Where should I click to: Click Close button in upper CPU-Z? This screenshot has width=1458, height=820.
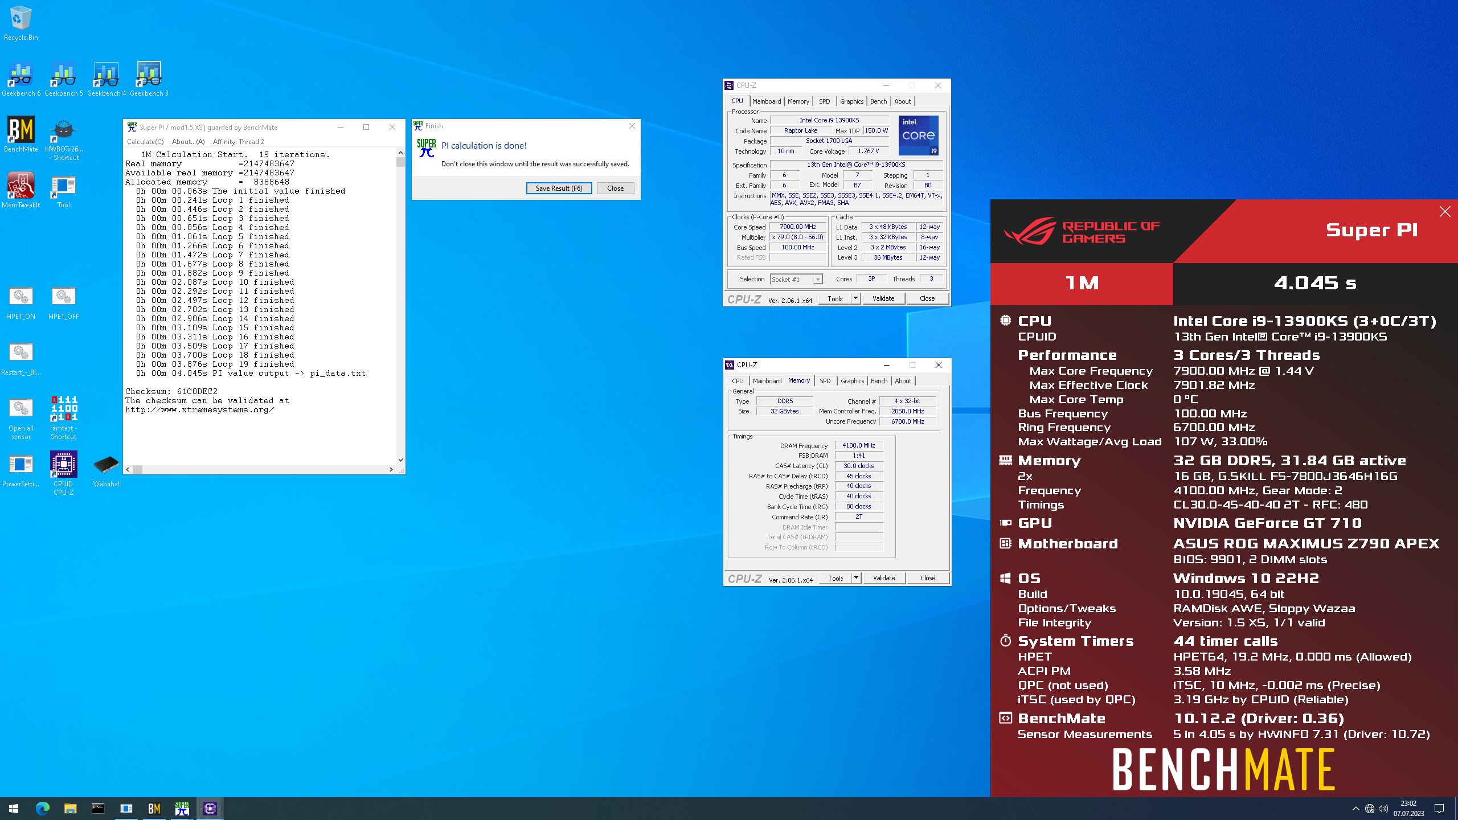pos(927,298)
